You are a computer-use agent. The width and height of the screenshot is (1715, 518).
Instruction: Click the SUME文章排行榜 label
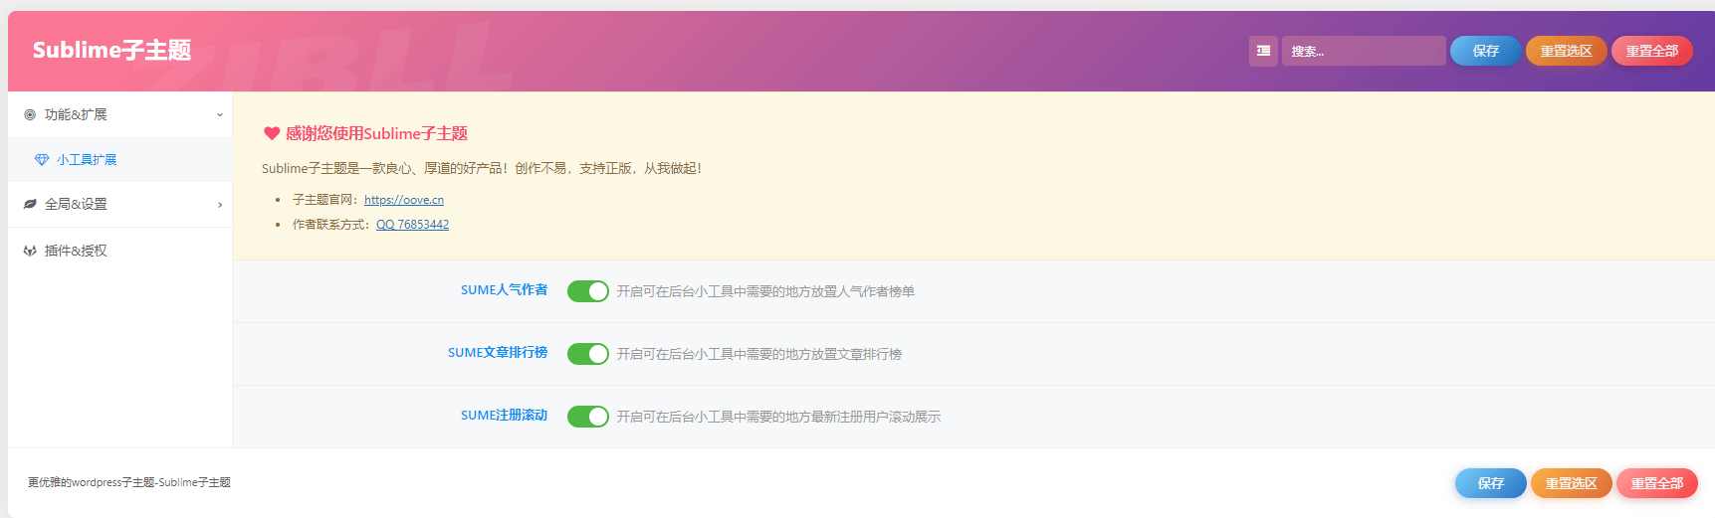pos(498,353)
